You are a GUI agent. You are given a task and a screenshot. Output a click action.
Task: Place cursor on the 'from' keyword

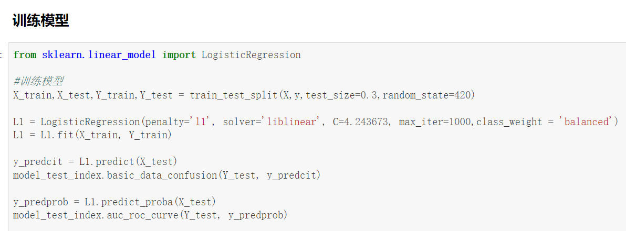coord(25,55)
